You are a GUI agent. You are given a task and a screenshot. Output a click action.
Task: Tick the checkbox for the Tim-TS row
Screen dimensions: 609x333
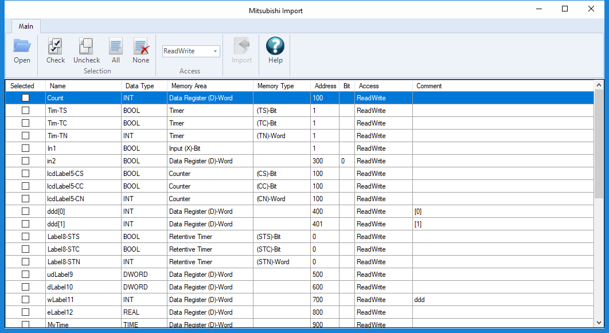26,110
